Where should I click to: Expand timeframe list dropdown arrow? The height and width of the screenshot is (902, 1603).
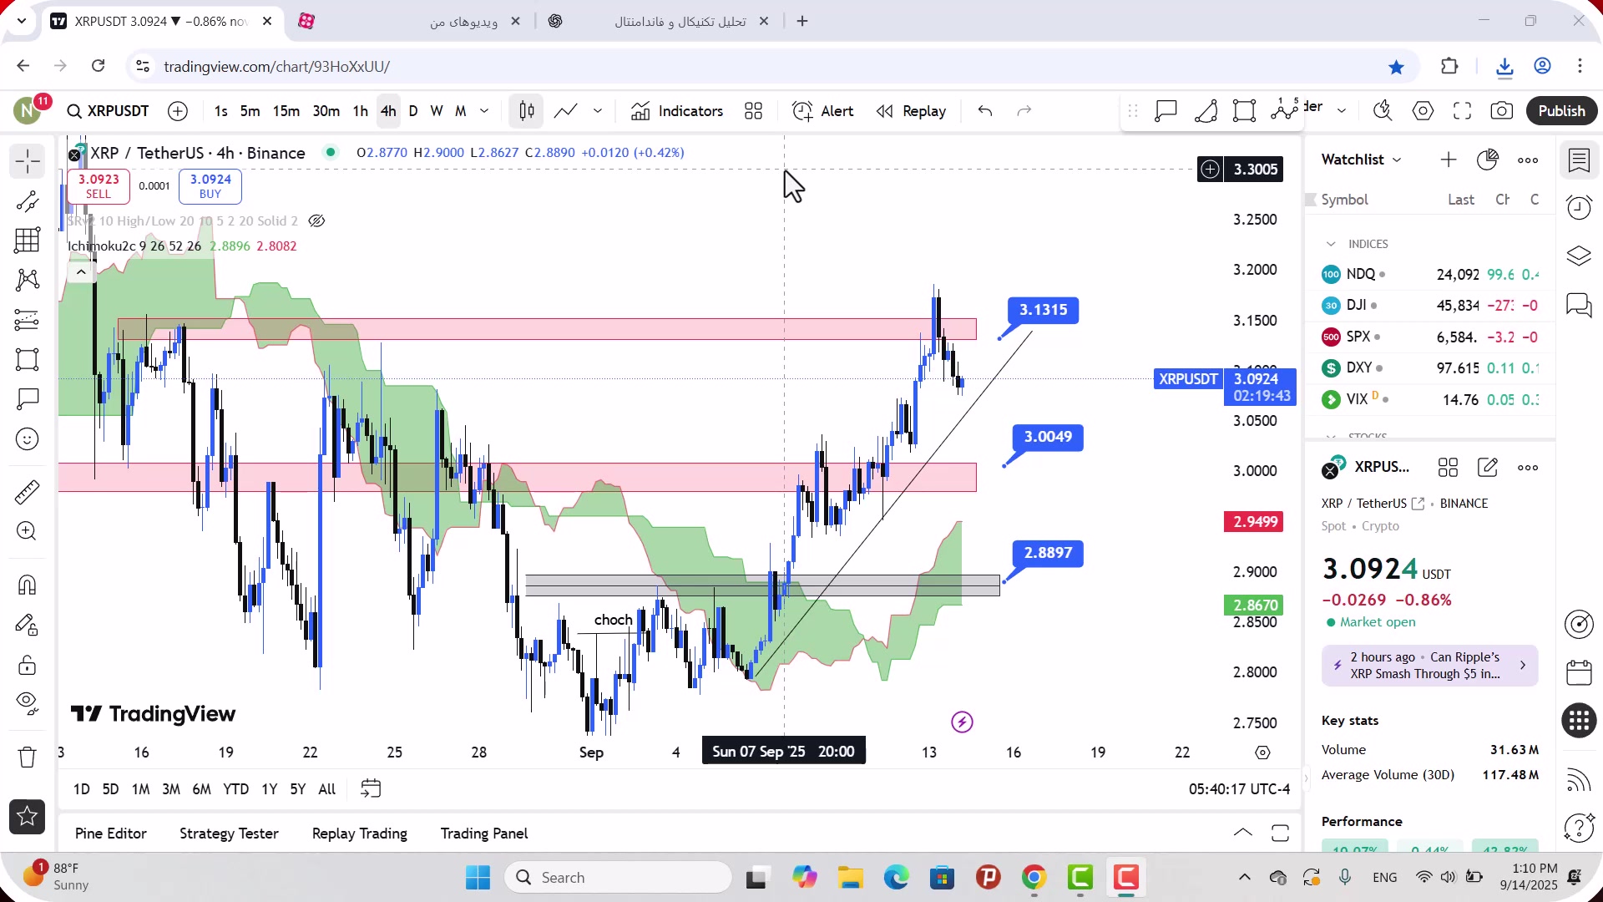(x=484, y=111)
